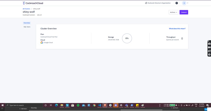Open Sticky Notes from the taskbar
Screen dimensions: 211x111
pos(137,105)
